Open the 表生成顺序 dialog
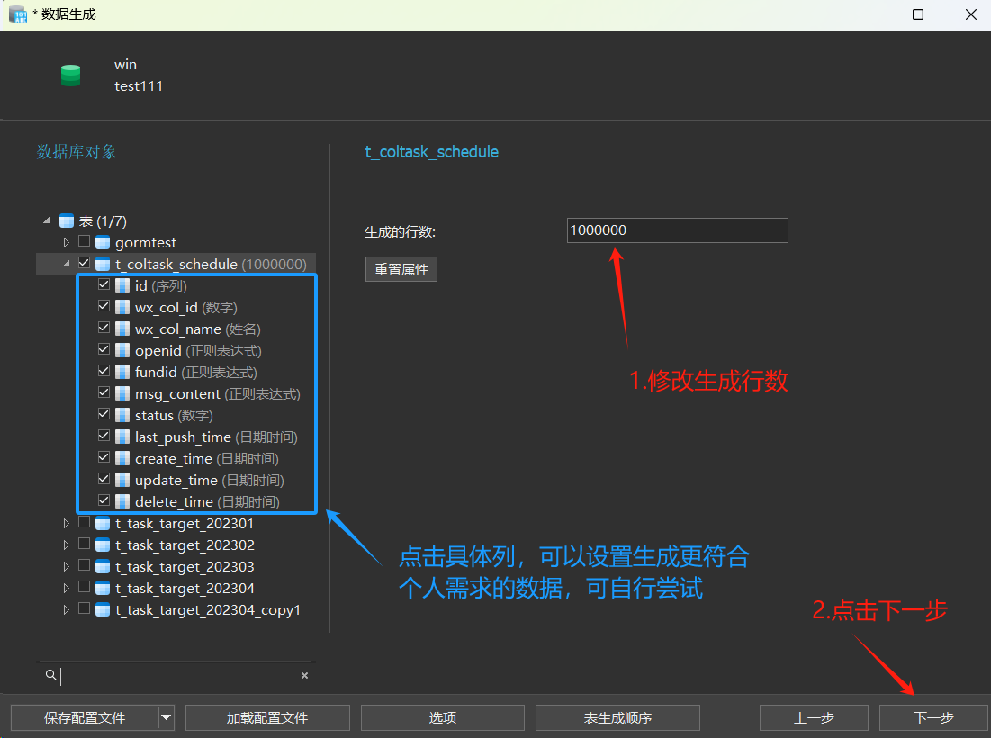Image resolution: width=991 pixels, height=738 pixels. click(x=617, y=717)
